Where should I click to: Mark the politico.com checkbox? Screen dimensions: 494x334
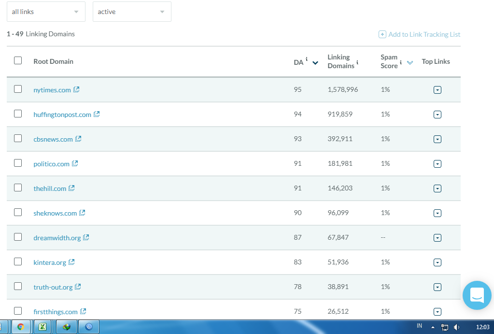pos(18,163)
